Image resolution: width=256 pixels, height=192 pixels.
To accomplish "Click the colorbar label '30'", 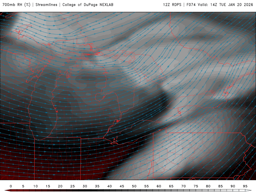I will click(x=85, y=186).
